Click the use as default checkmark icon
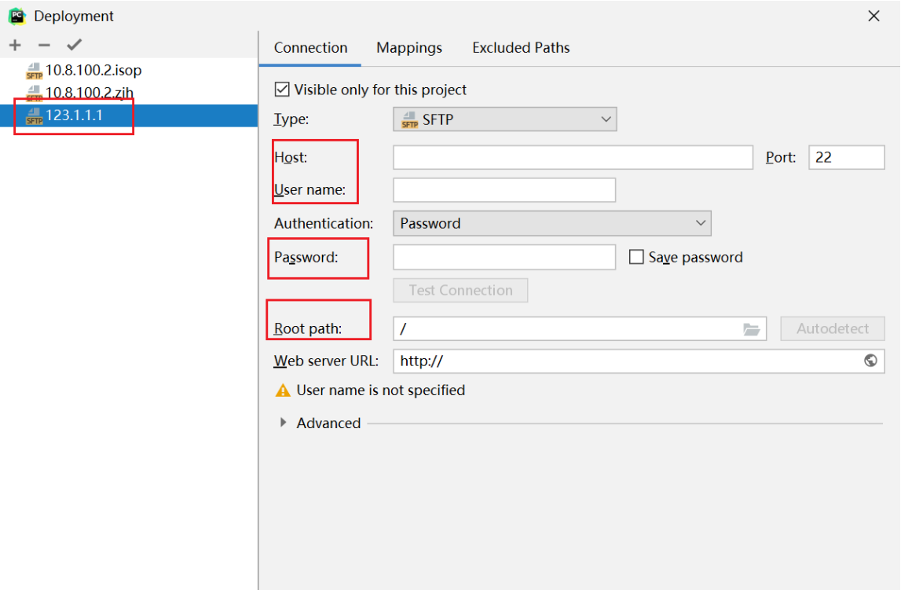Screen dimensions: 901x590 (x=75, y=46)
